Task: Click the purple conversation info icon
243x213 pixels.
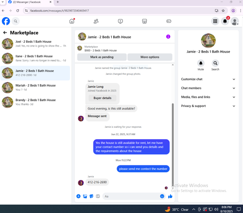Action: pyautogui.click(x=168, y=36)
